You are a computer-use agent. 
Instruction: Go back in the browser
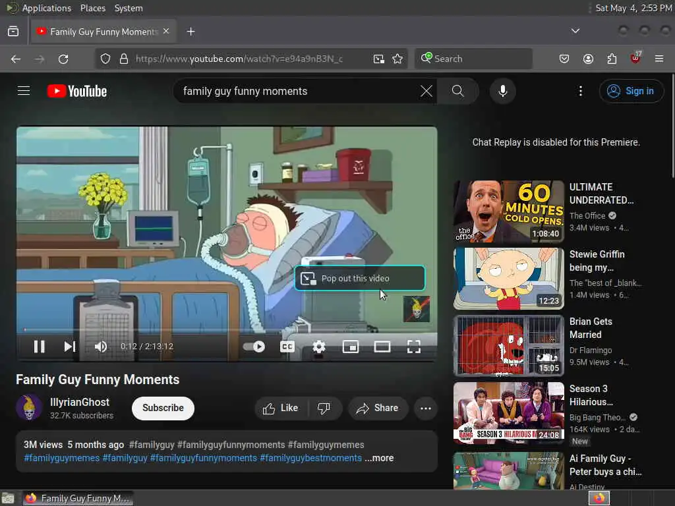point(16,59)
